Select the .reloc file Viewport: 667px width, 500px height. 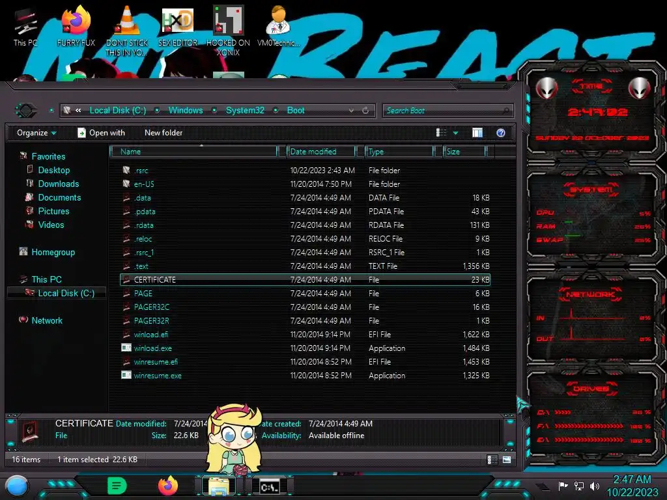143,239
